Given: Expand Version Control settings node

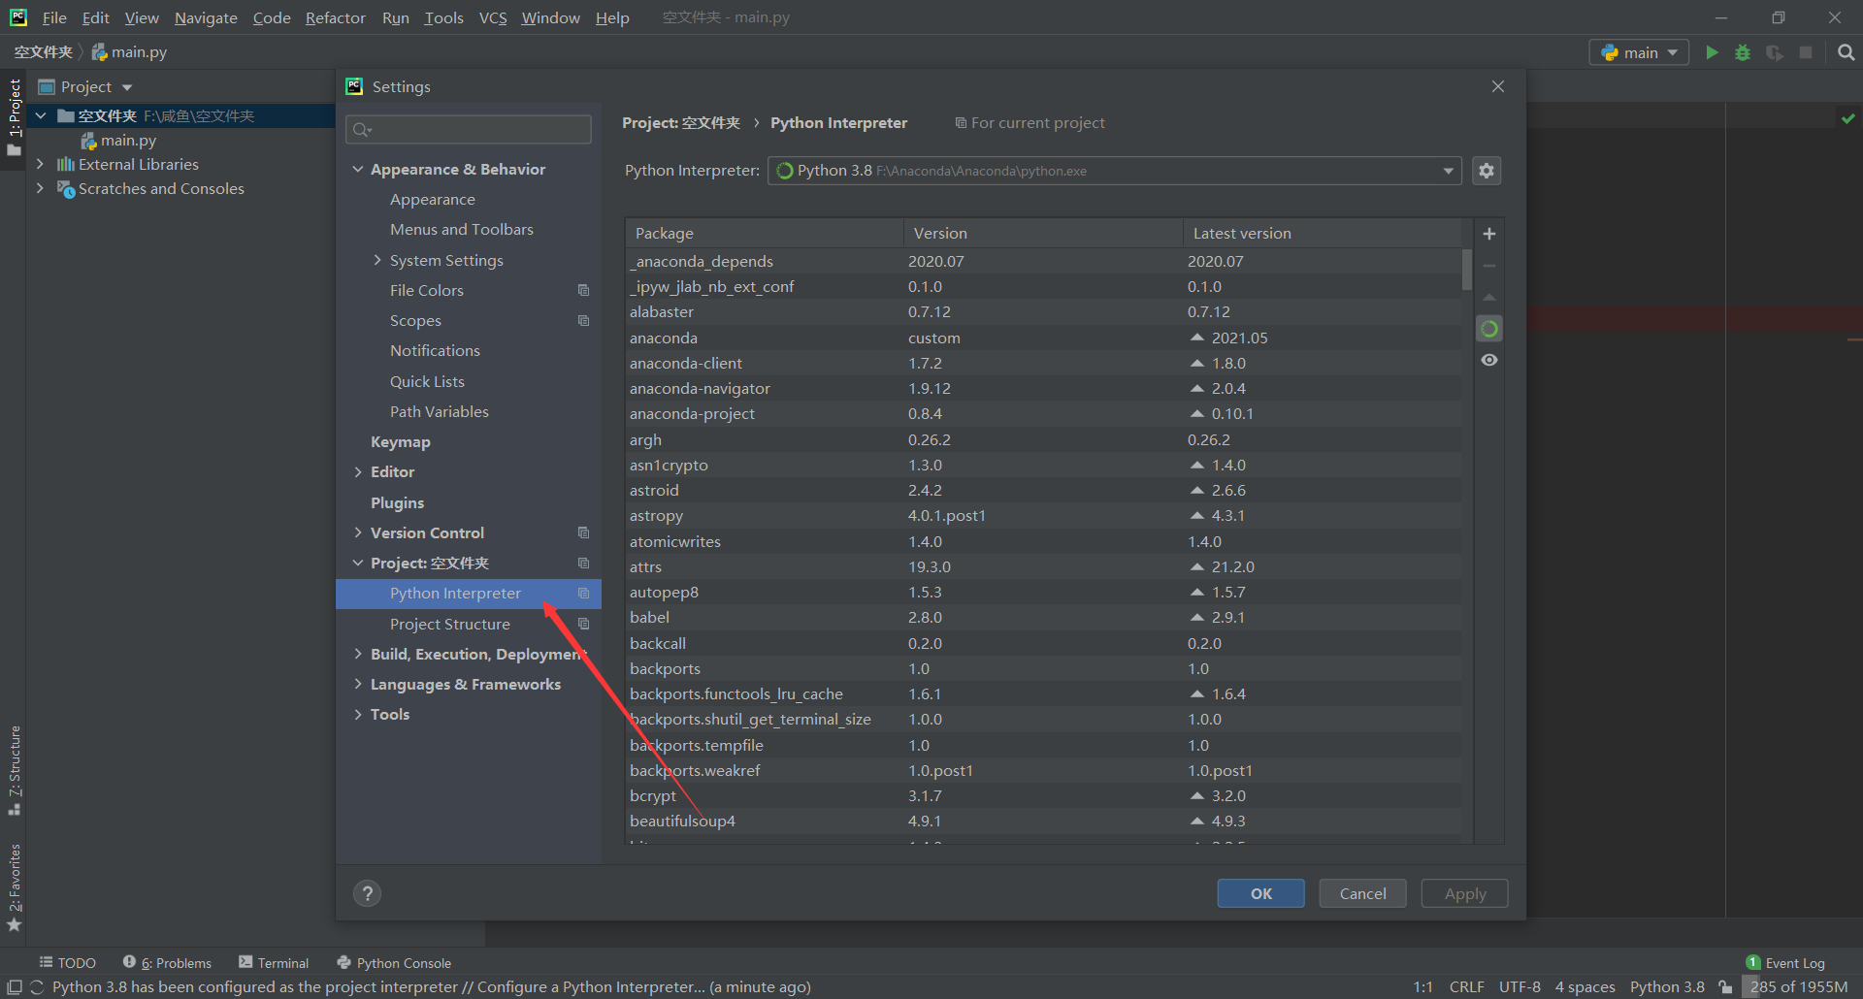Looking at the screenshot, I should point(358,532).
